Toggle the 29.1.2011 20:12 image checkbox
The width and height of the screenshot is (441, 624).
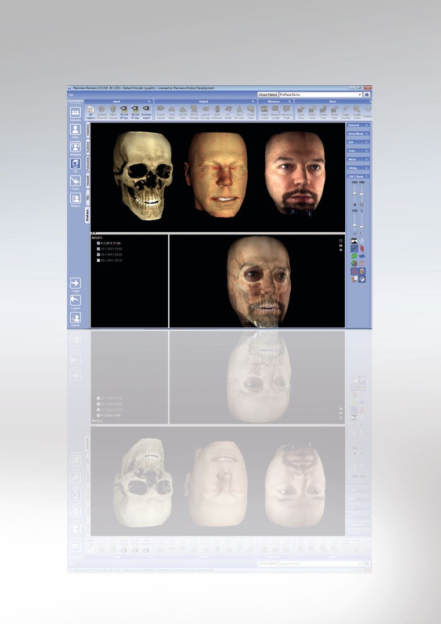coord(99,260)
